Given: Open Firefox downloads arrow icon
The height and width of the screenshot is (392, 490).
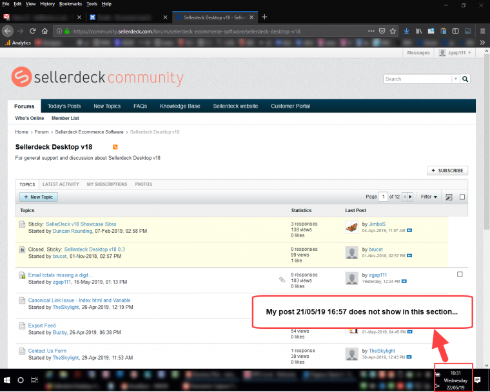Looking at the screenshot, I should (407, 31).
